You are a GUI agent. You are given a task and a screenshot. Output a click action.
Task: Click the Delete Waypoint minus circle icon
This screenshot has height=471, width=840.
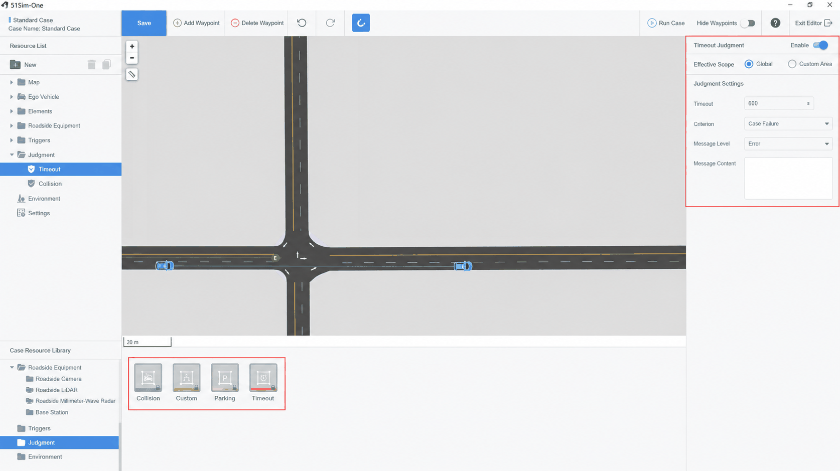point(235,23)
